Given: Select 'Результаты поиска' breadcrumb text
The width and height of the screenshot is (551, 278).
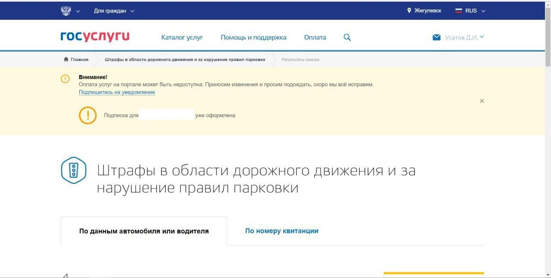Looking at the screenshot, I should click(300, 60).
